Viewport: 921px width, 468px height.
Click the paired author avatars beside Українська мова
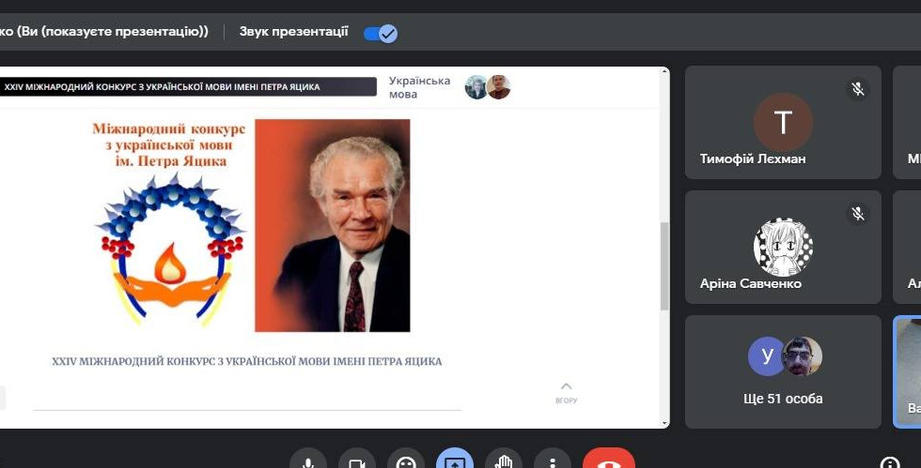pyautogui.click(x=488, y=87)
